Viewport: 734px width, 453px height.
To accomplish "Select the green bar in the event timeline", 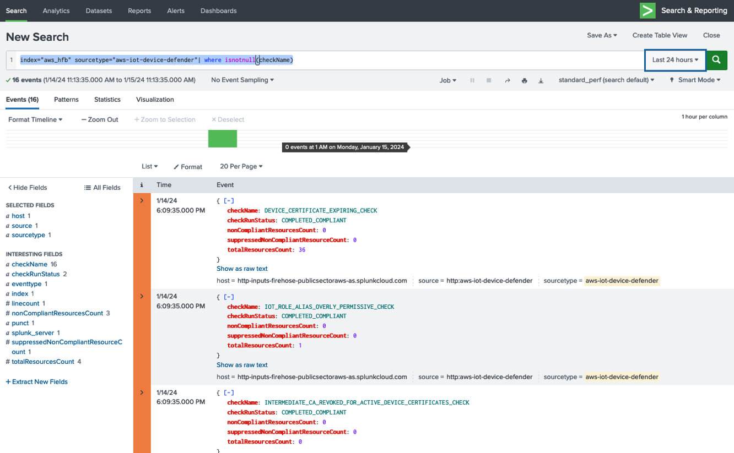I will point(223,139).
